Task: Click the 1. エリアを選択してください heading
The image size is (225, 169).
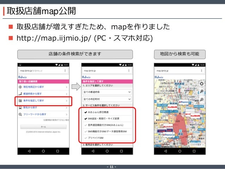Action: (x=98, y=86)
